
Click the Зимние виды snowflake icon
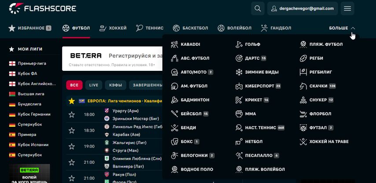tap(239, 72)
